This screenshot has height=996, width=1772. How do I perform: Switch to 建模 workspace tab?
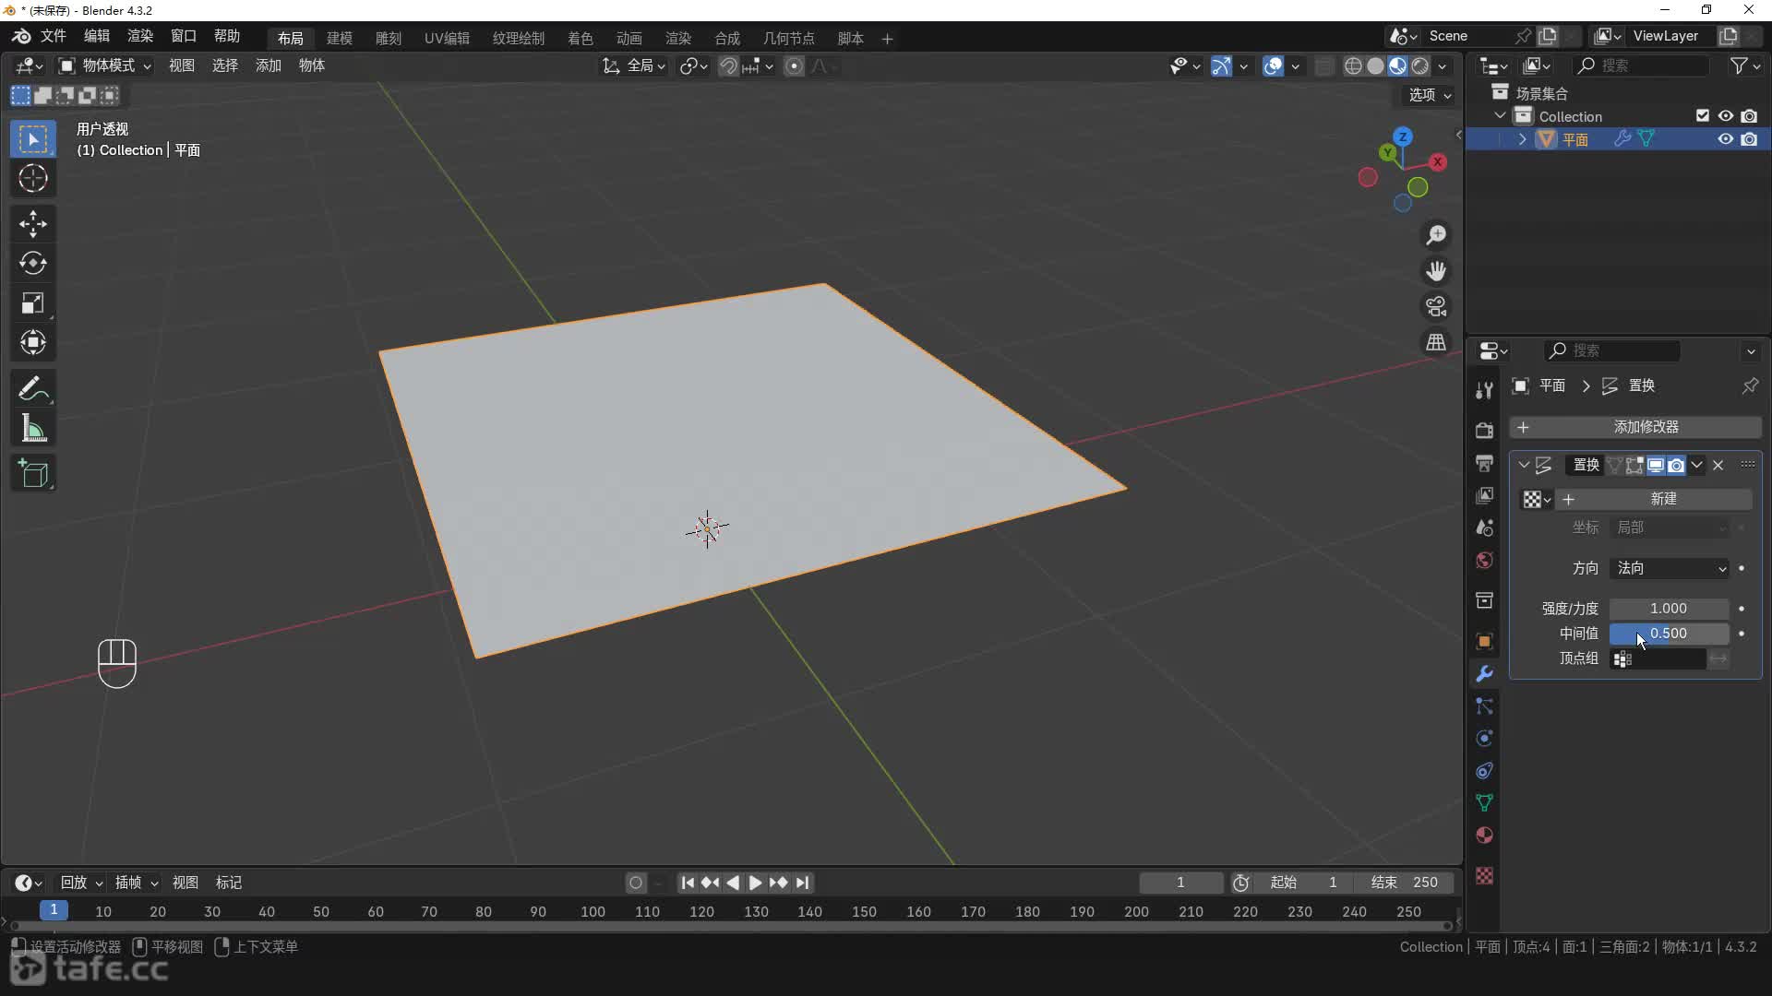click(x=340, y=38)
